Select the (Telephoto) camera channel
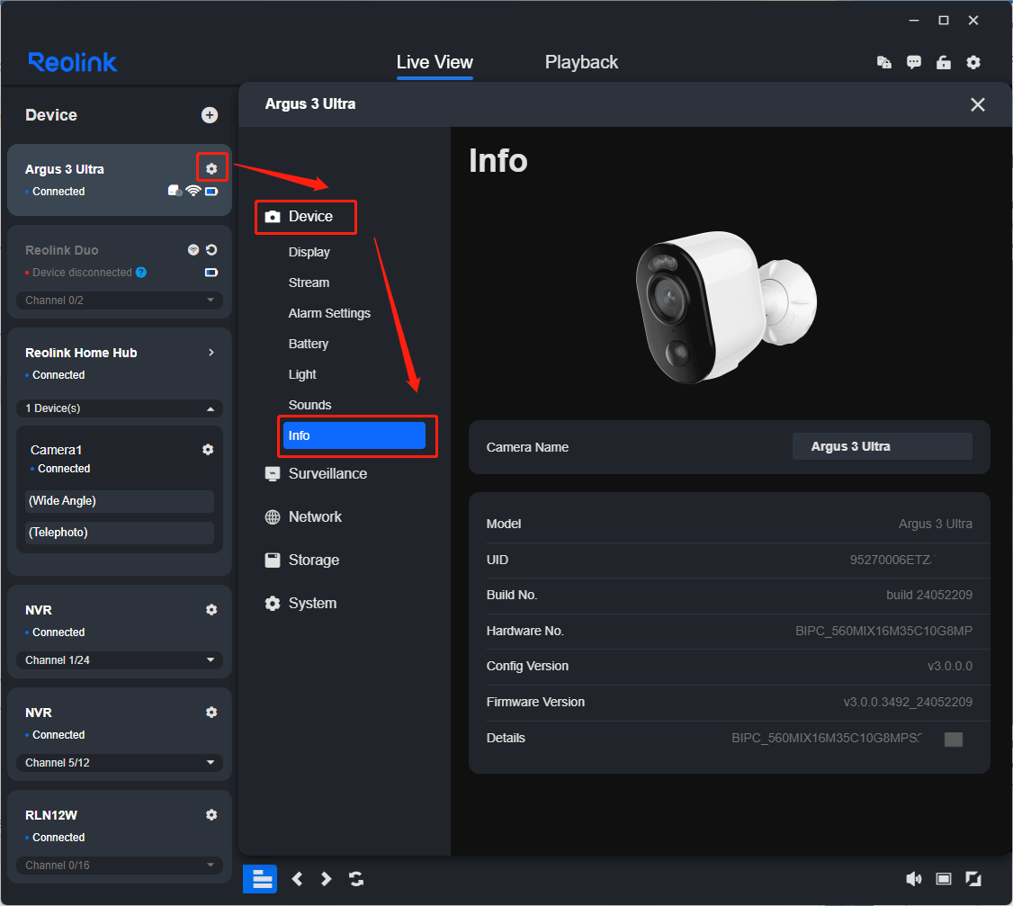This screenshot has height=906, width=1013. tap(120, 533)
